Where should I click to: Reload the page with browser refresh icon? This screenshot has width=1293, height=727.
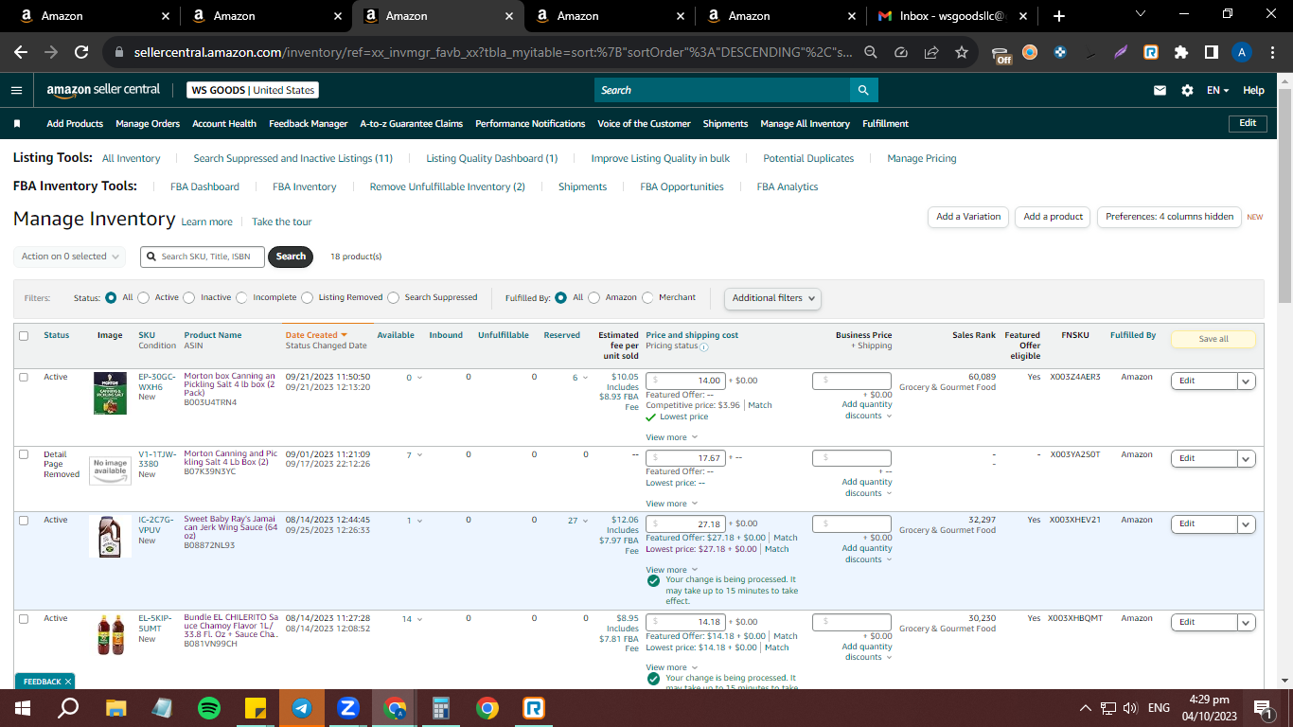pyautogui.click(x=81, y=53)
